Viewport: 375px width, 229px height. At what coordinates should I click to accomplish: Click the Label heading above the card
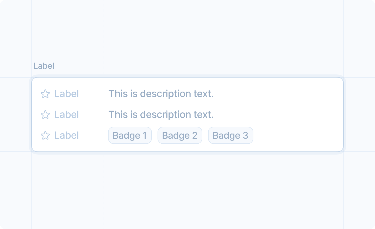click(x=44, y=66)
